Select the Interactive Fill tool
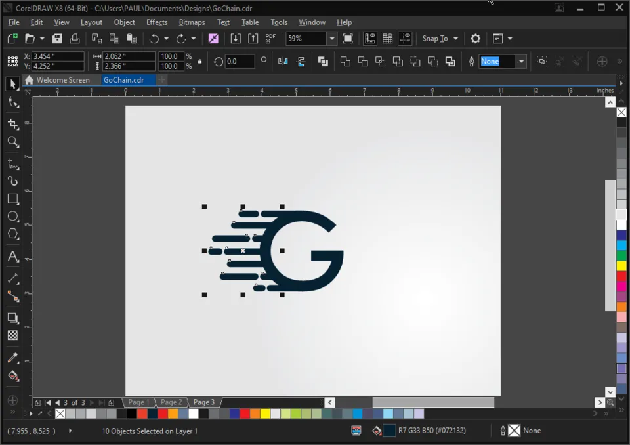The image size is (630, 445). click(13, 376)
